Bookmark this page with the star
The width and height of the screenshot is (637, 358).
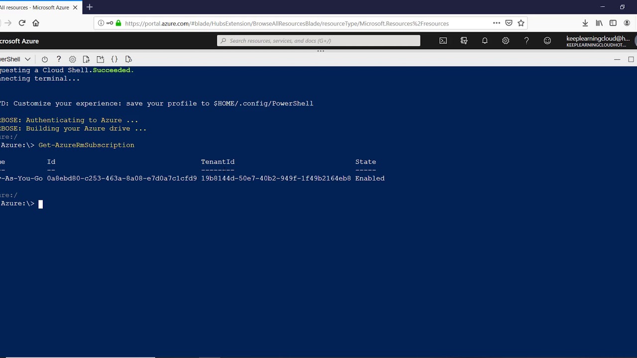coord(521,23)
